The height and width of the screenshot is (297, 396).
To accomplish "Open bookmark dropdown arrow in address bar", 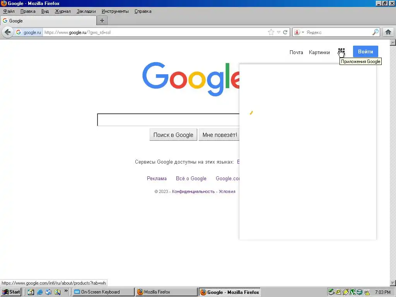I will point(278,32).
